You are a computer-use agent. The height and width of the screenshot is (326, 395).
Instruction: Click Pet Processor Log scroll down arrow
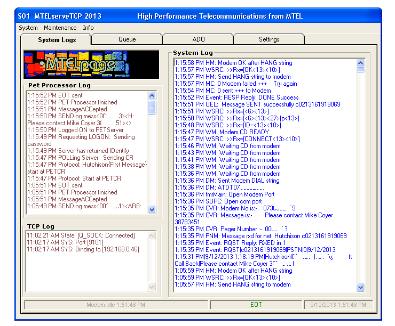point(152,209)
